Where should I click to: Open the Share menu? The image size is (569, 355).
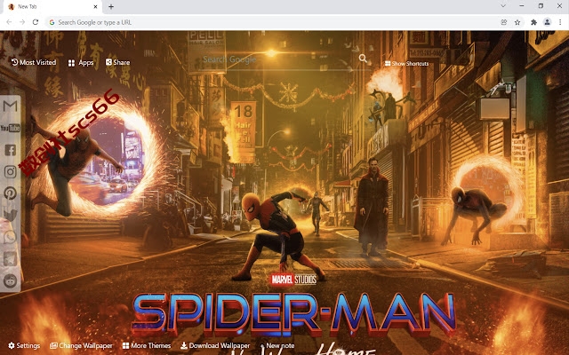click(118, 62)
